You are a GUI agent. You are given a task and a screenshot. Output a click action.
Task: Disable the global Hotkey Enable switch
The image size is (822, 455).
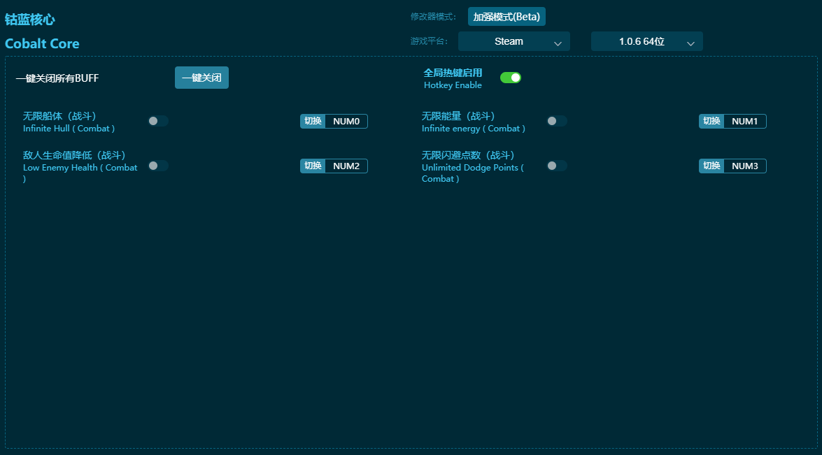click(x=511, y=78)
